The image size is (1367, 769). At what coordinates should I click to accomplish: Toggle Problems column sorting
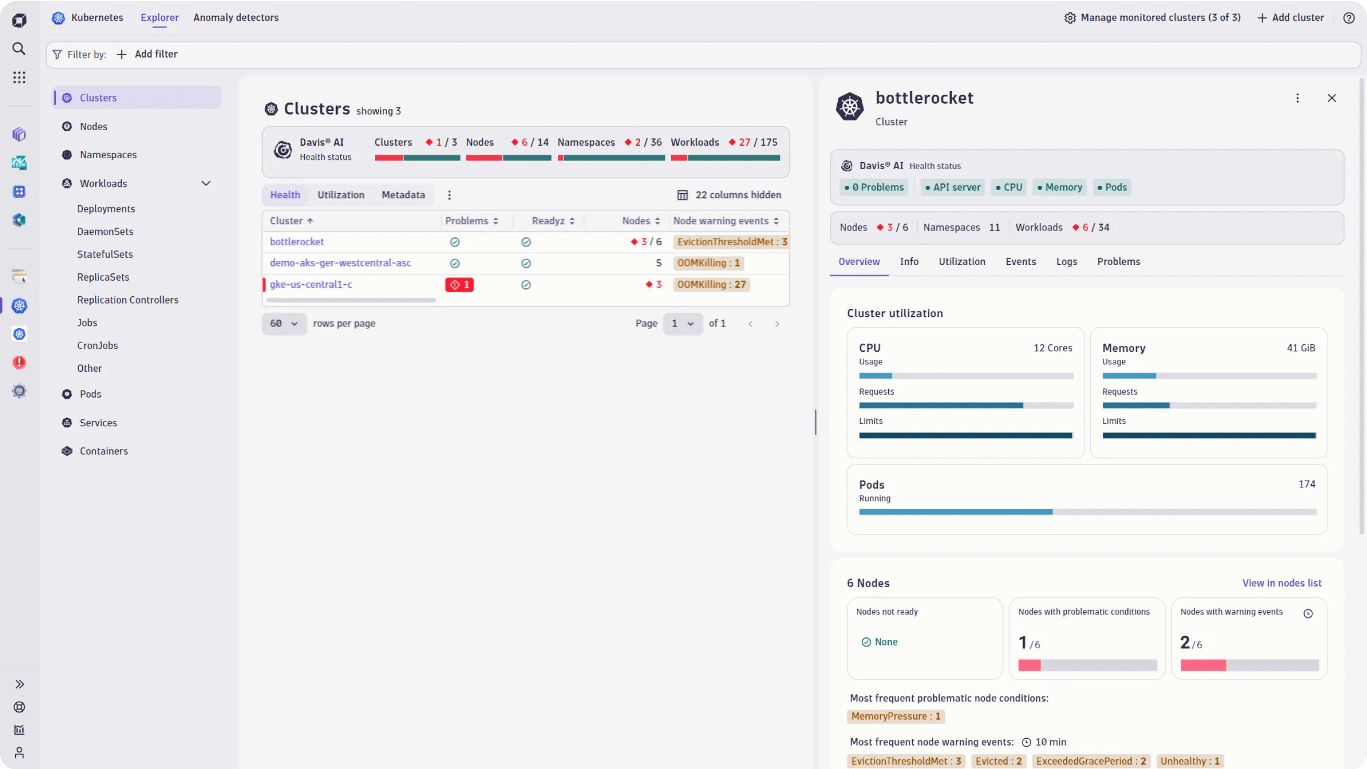tap(496, 221)
